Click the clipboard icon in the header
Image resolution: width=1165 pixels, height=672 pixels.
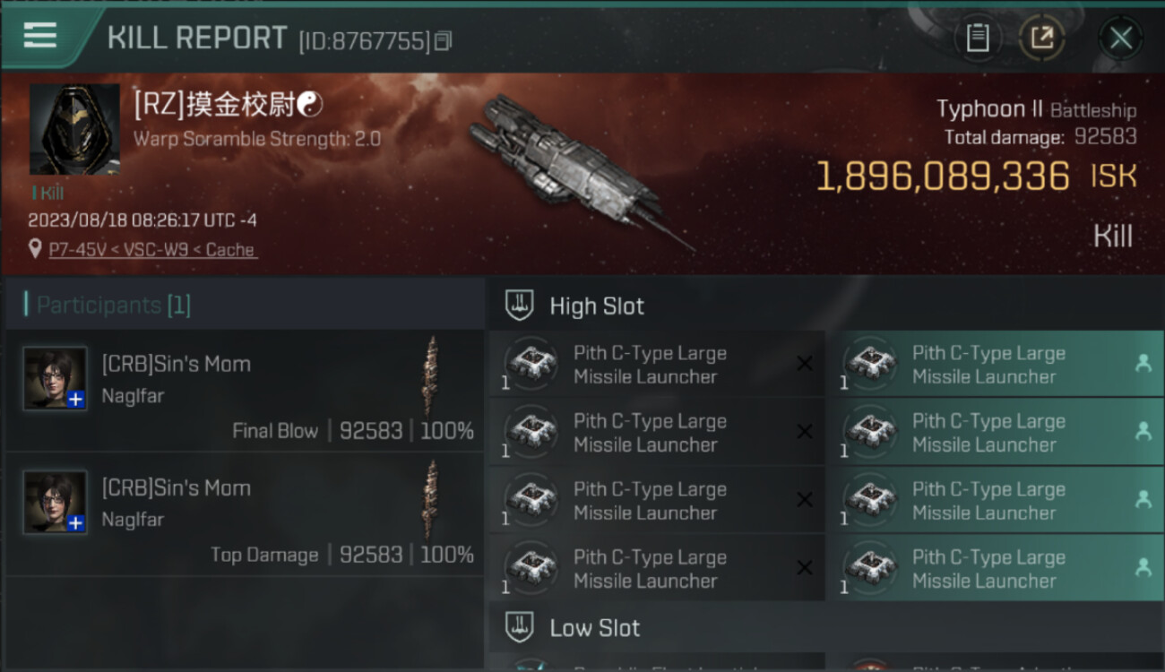click(x=978, y=38)
